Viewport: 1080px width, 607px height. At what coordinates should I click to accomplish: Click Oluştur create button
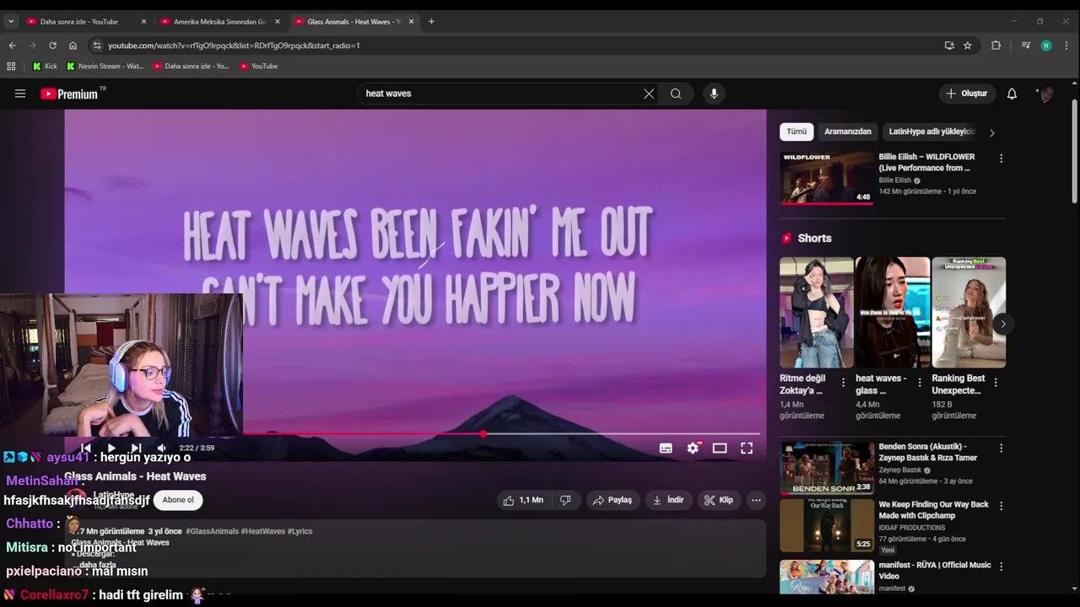point(966,94)
